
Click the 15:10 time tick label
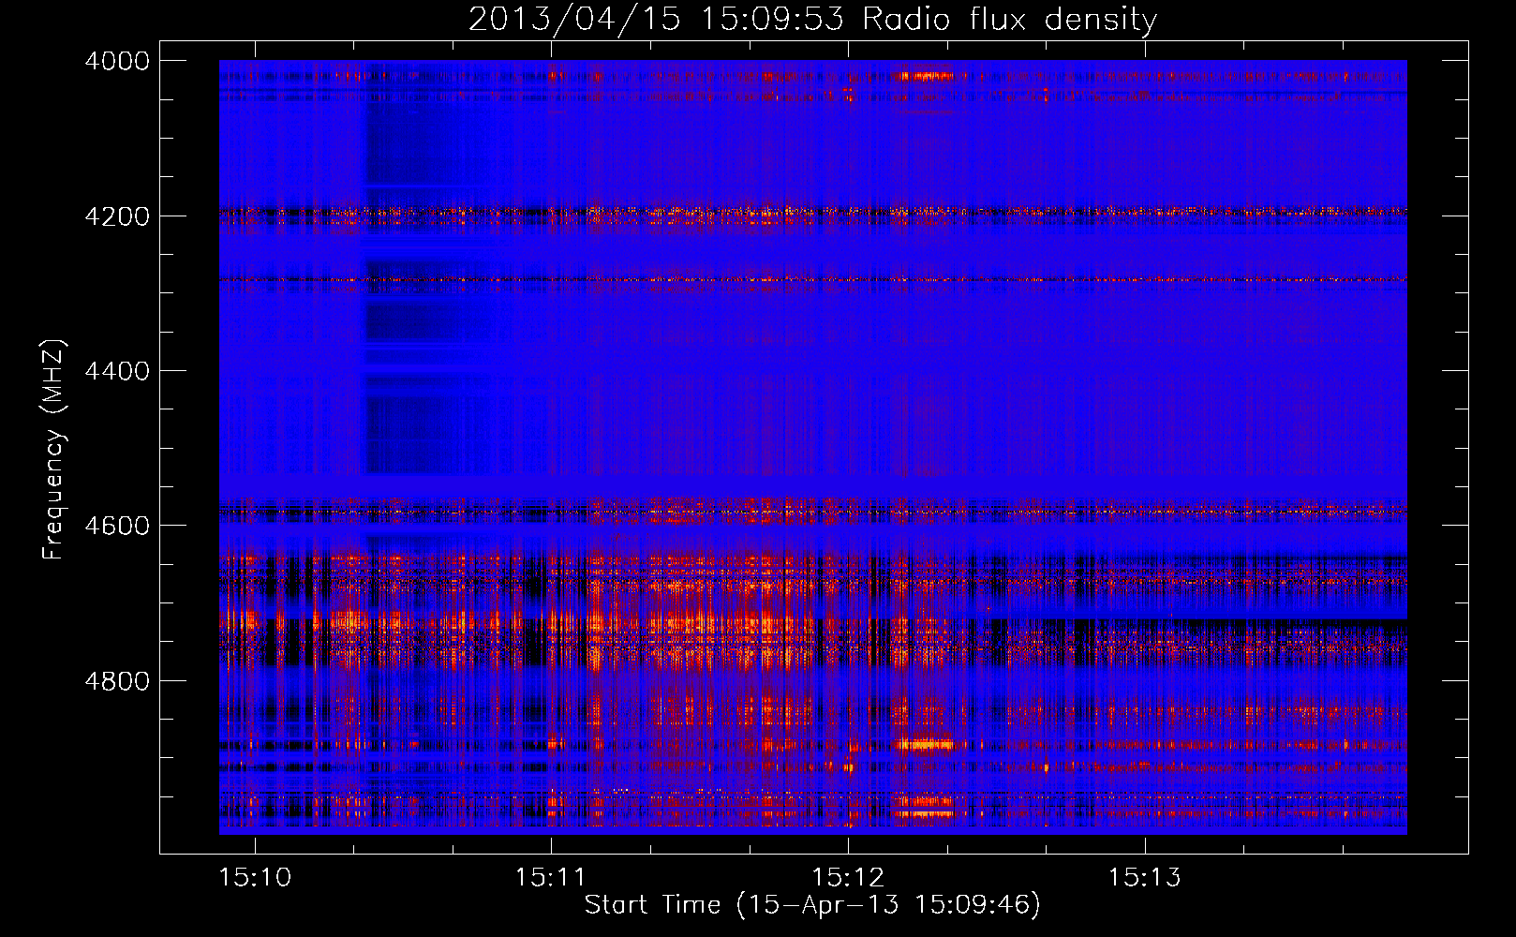(x=255, y=877)
